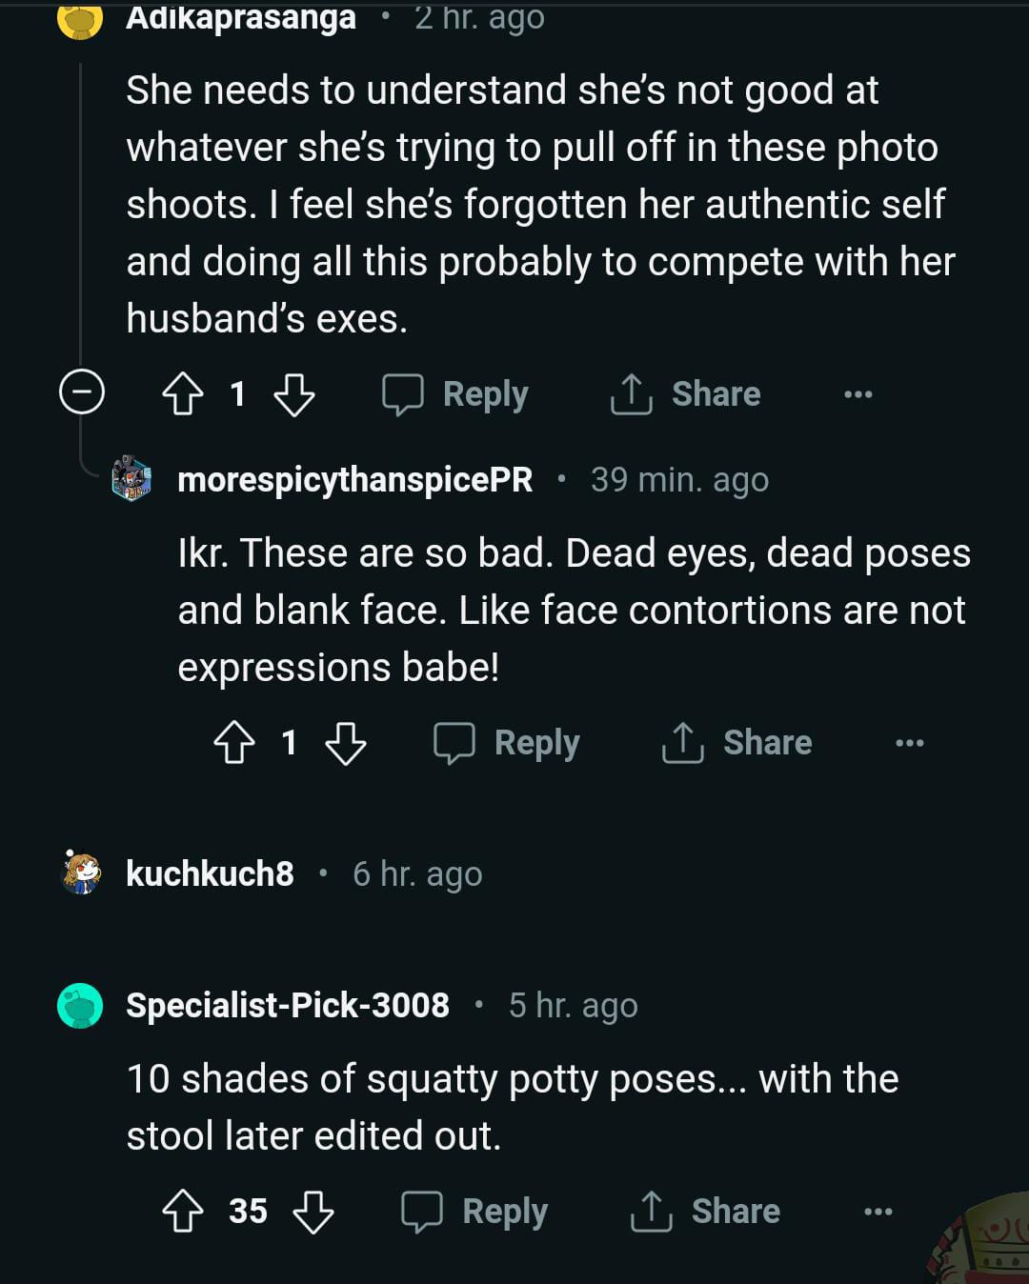The image size is (1029, 1284).
Task: Share morespicythanspicePR's reply
Action: point(736,743)
